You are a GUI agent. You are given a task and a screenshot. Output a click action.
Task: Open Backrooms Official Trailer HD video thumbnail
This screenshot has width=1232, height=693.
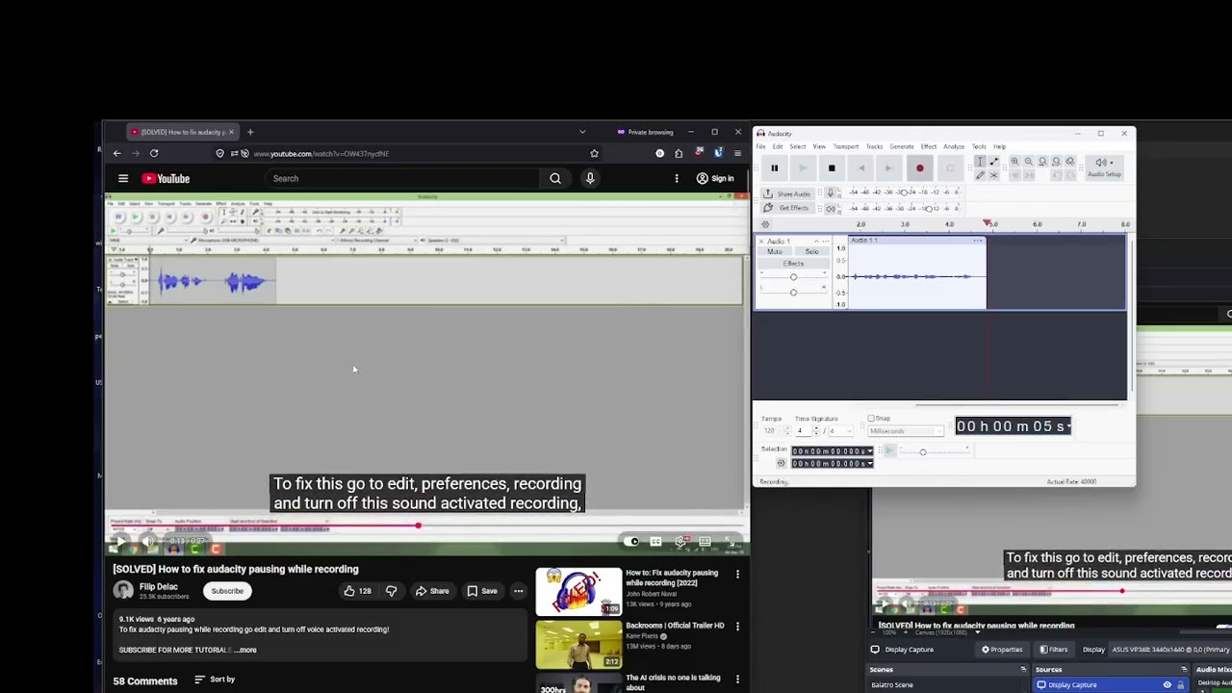[x=578, y=644]
